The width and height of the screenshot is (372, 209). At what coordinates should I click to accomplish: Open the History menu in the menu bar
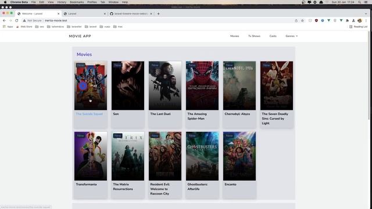point(62,2)
